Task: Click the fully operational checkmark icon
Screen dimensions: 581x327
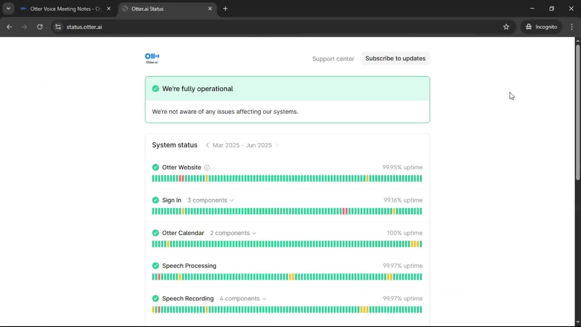Action: 156,89
